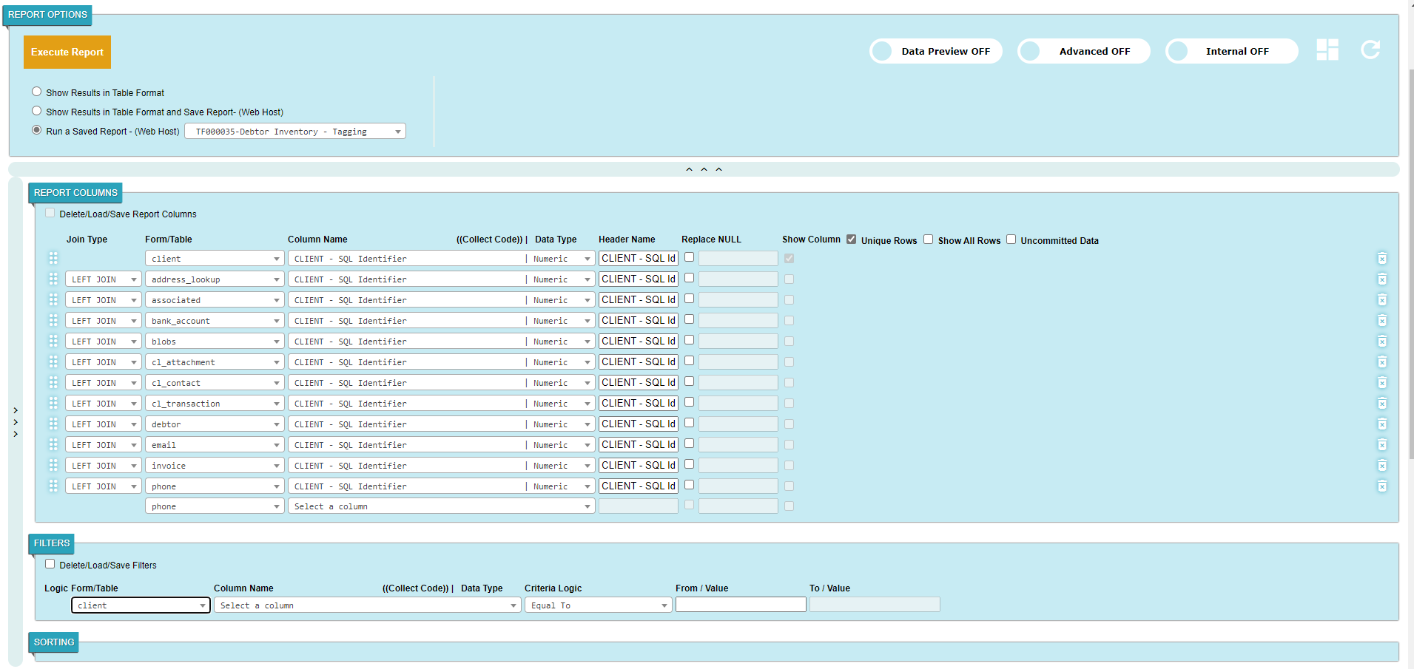Image resolution: width=1414 pixels, height=669 pixels.
Task: Delete the client row with trash icon
Action: point(1381,259)
